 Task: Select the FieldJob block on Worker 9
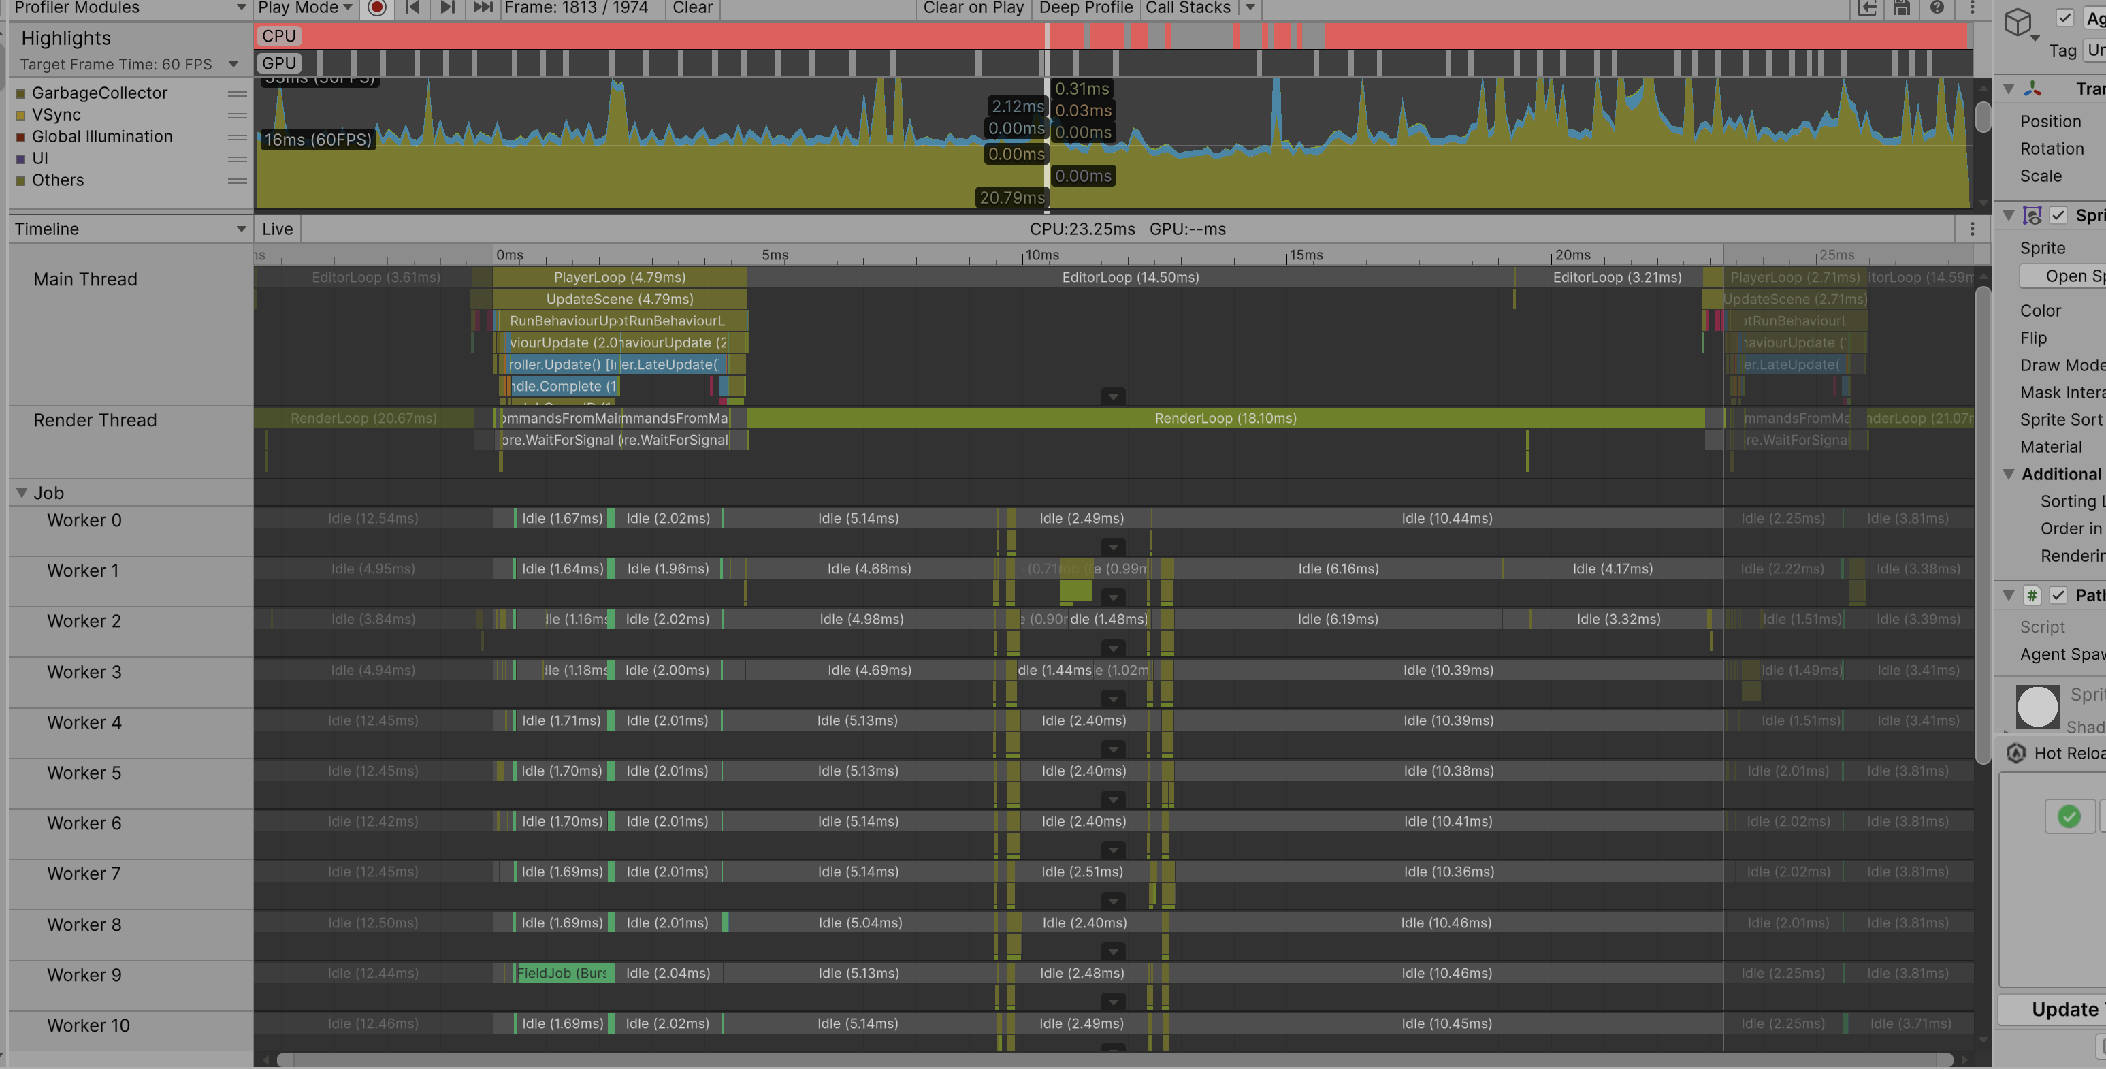click(x=564, y=972)
